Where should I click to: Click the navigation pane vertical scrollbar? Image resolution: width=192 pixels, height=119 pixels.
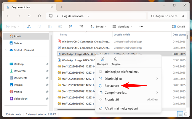click(51, 58)
